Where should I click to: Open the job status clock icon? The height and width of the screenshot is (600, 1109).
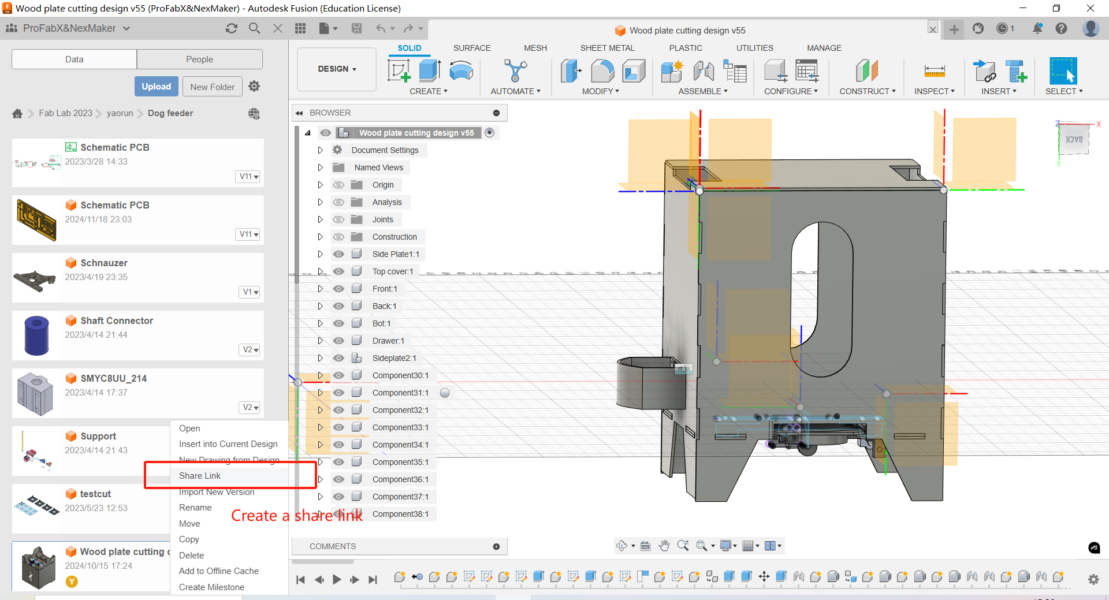tap(1002, 28)
